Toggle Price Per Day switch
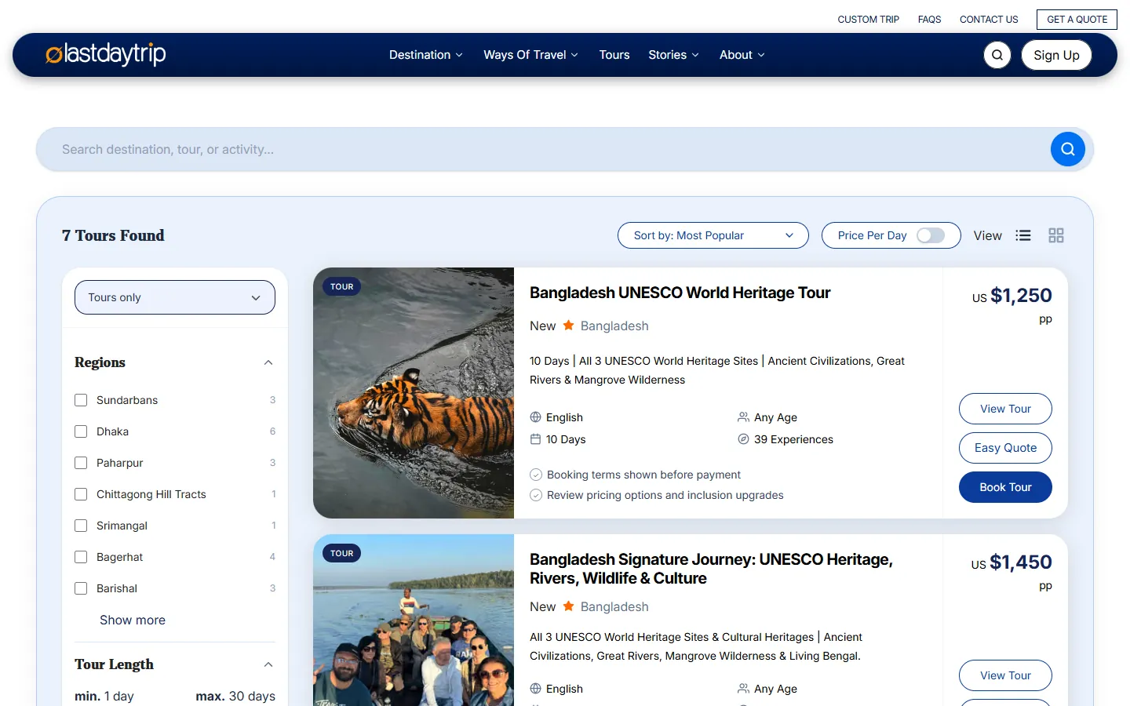Image resolution: width=1130 pixels, height=706 pixels. coord(931,235)
